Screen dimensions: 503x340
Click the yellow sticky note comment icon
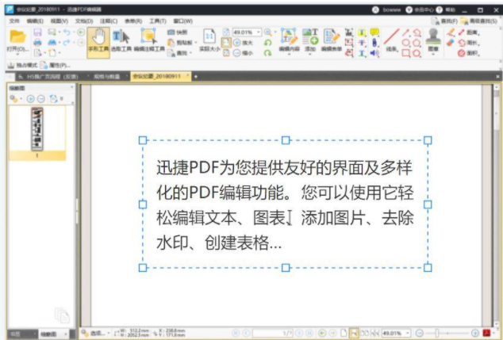pyautogui.click(x=374, y=32)
